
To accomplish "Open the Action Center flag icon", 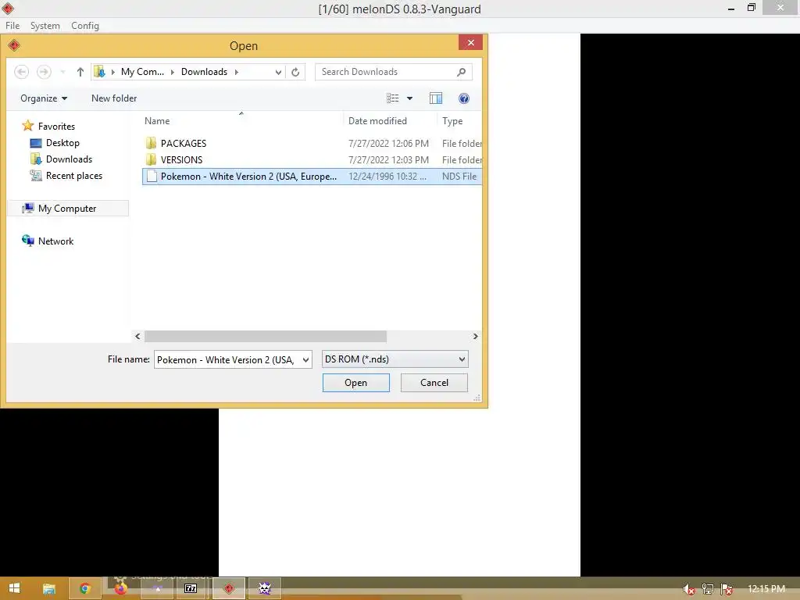I will [727, 589].
